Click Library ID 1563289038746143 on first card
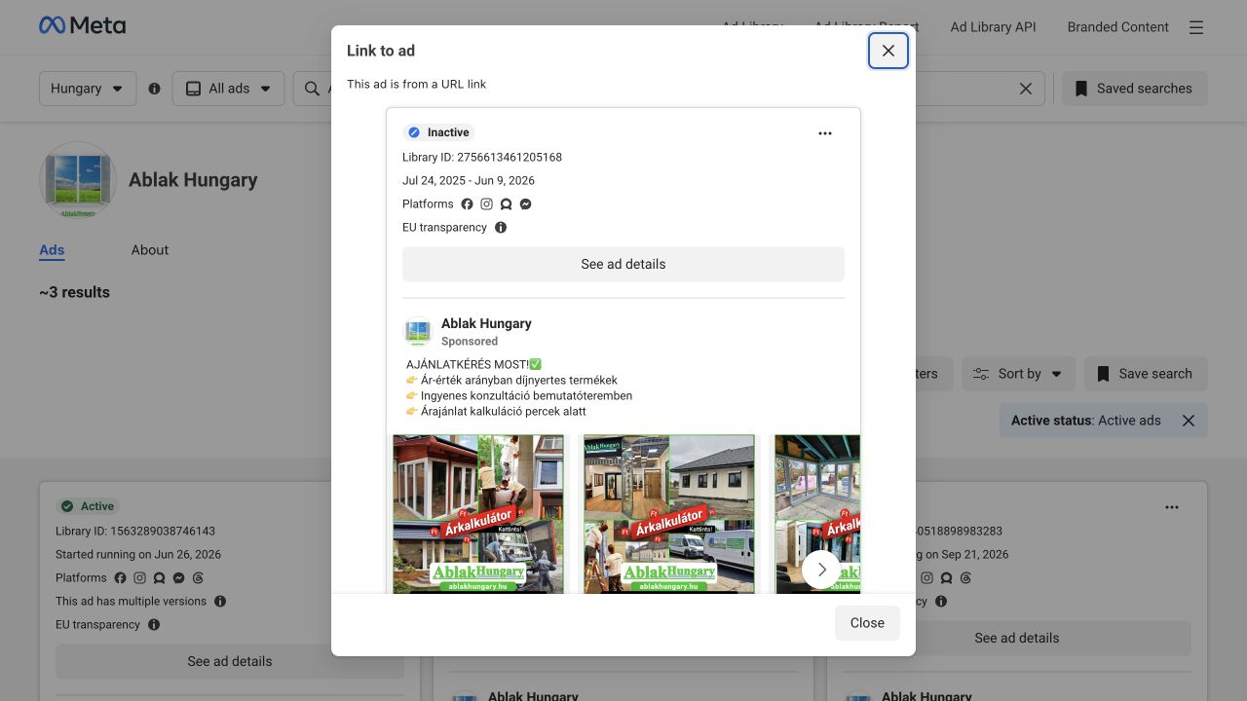 [135, 532]
